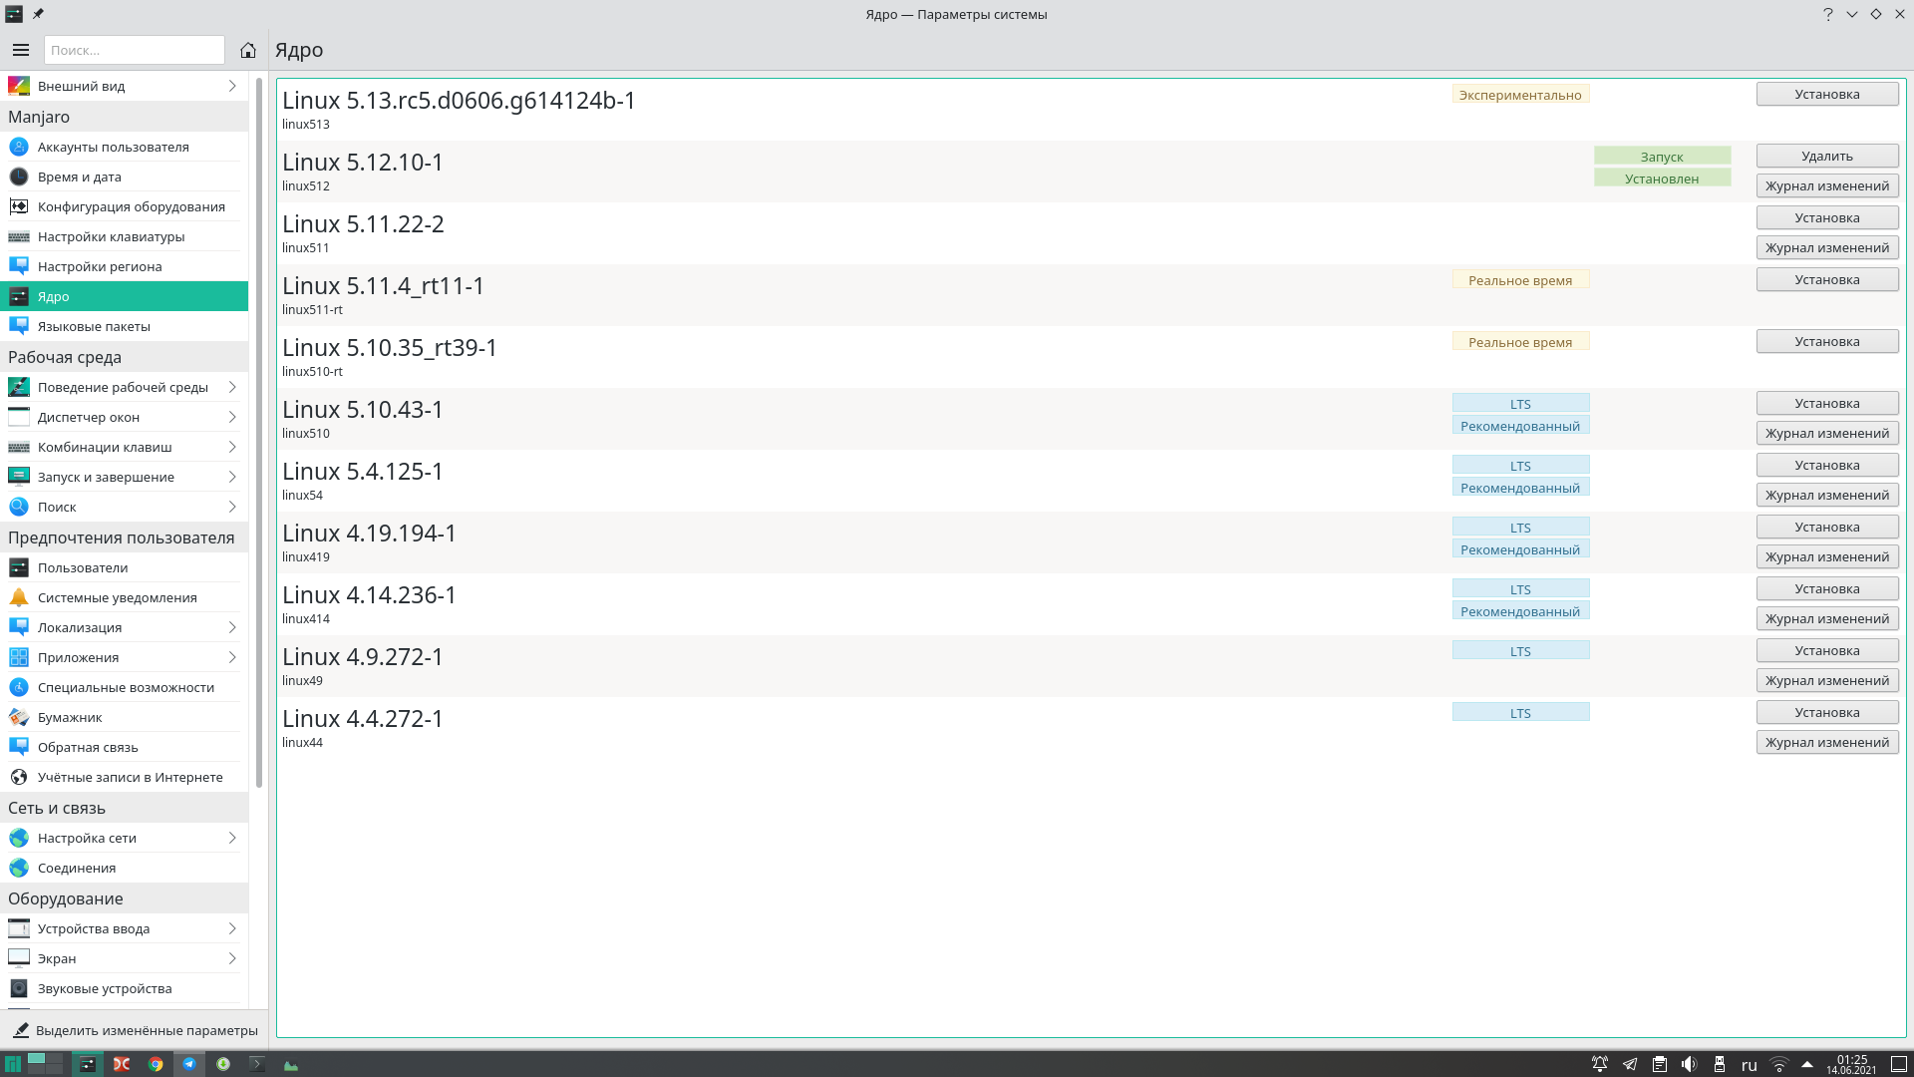Open Поиск settings category
1914x1077 pixels.
(x=124, y=507)
